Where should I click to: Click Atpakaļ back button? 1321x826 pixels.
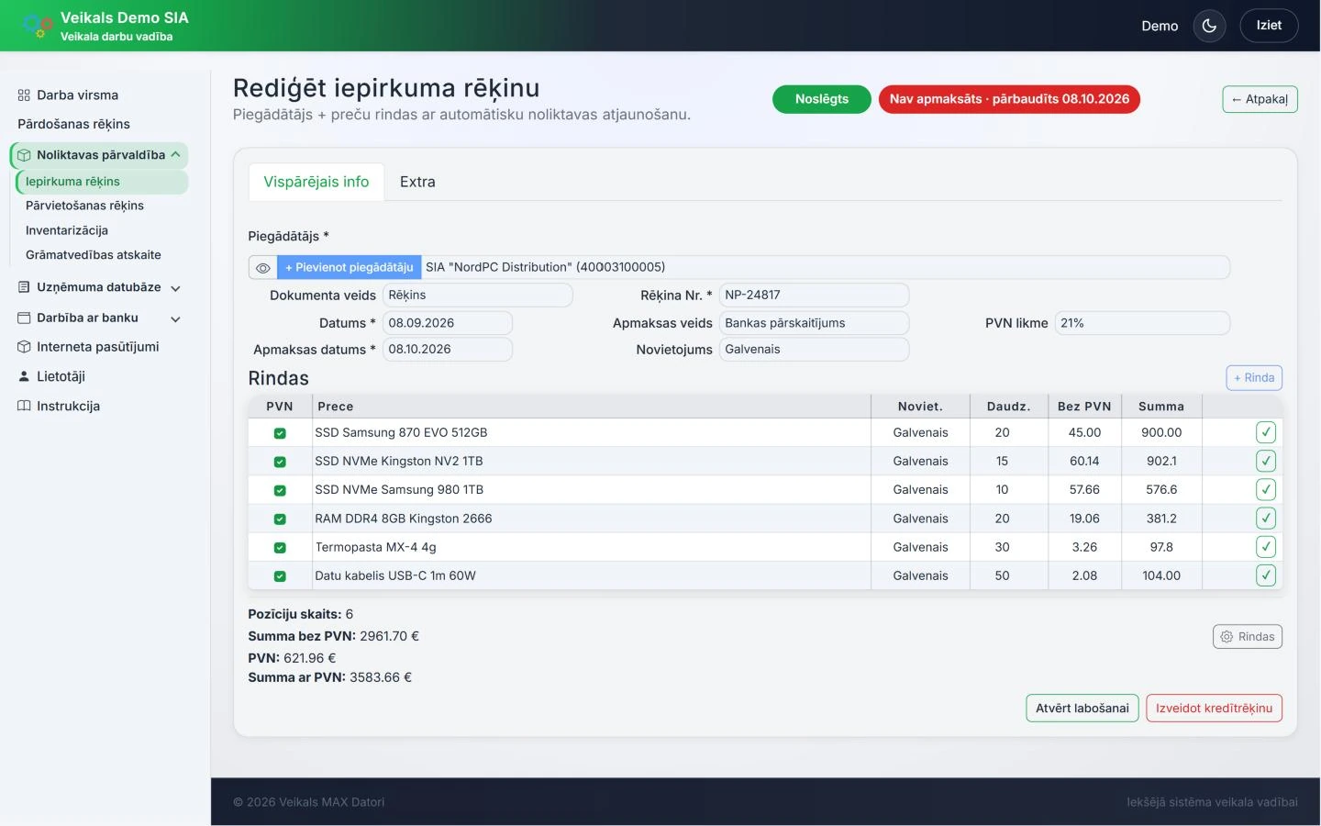click(1260, 99)
